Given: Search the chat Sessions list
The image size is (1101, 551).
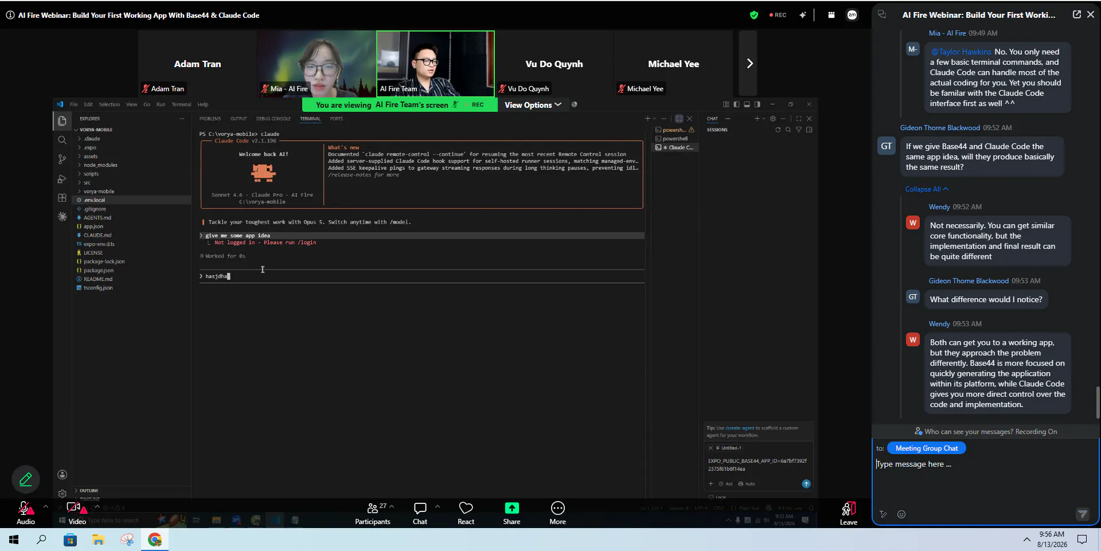Looking at the screenshot, I should click(x=788, y=130).
